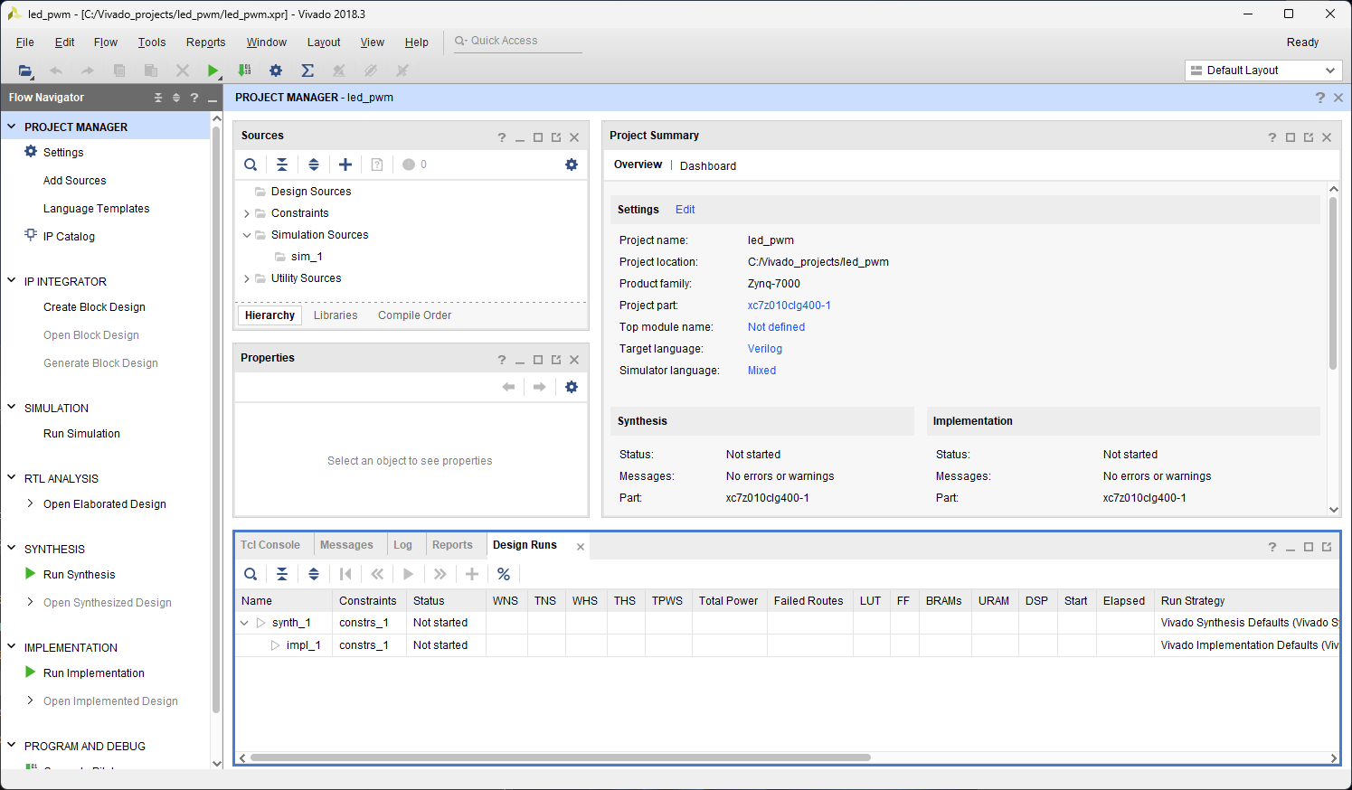Open the Default Layout dropdown

tap(1263, 71)
